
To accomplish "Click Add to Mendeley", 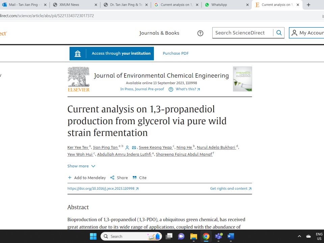I will [x=87, y=178].
